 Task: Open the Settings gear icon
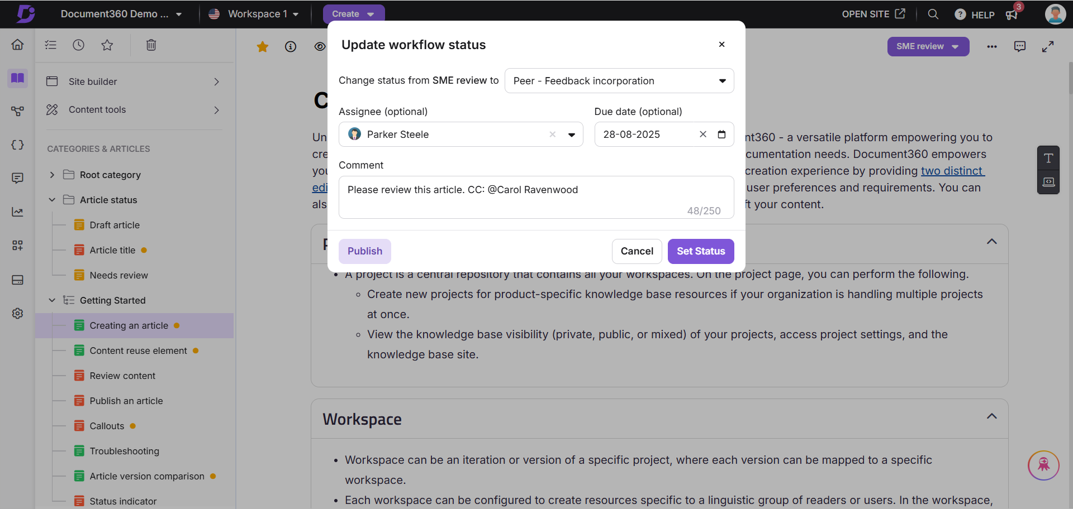[17, 313]
